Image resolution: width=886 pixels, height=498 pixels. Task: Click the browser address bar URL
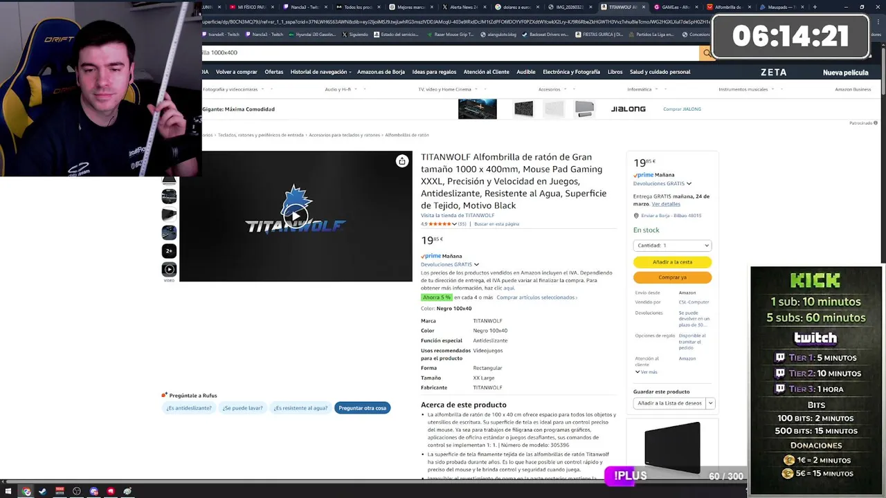click(x=457, y=21)
